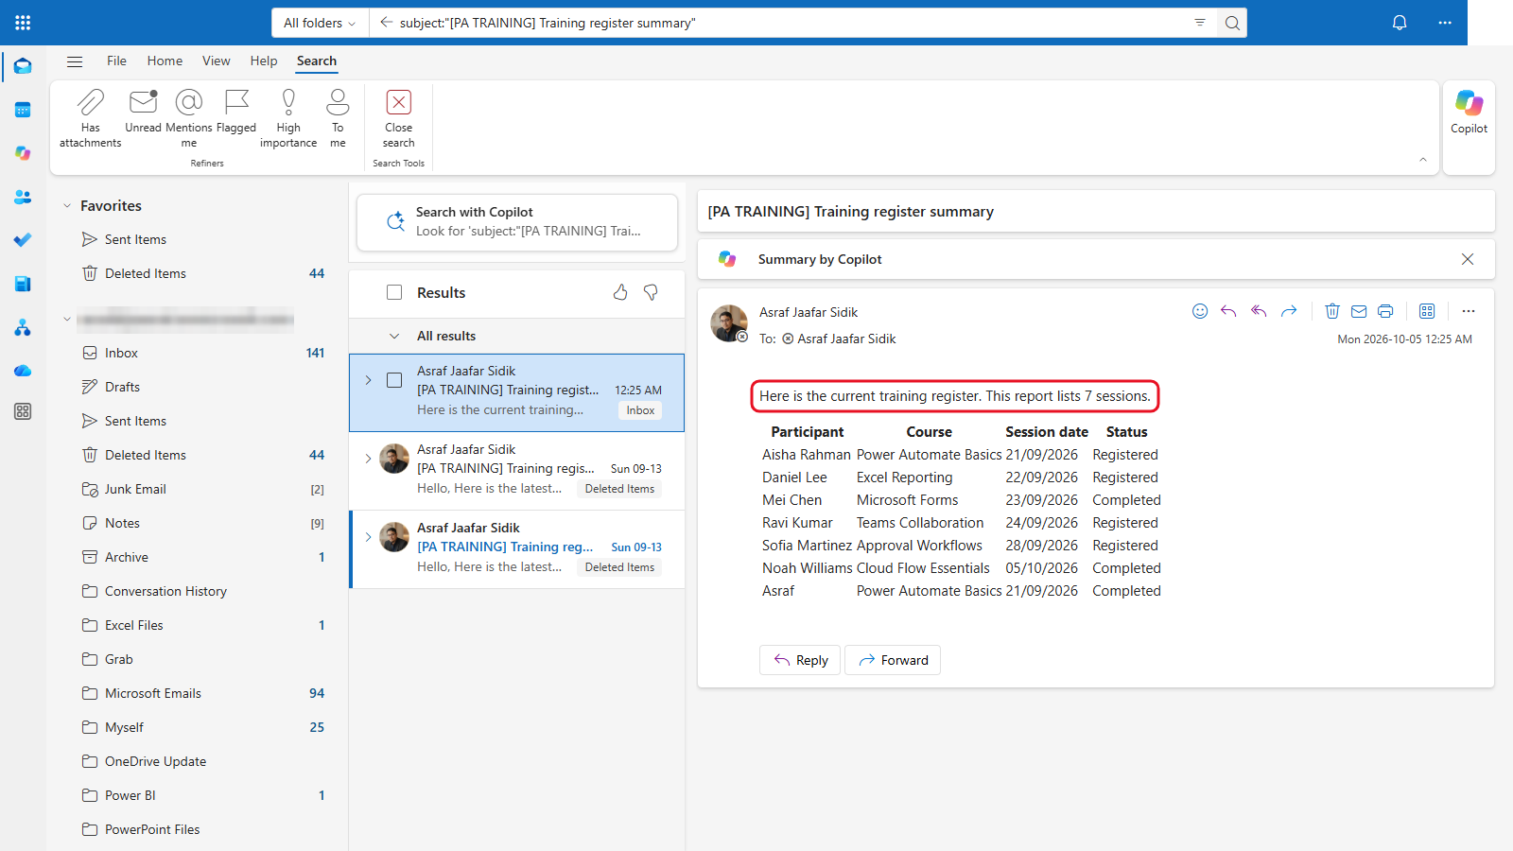Click thumbs down on Results
Screen dimensions: 1513x851
click(x=651, y=293)
